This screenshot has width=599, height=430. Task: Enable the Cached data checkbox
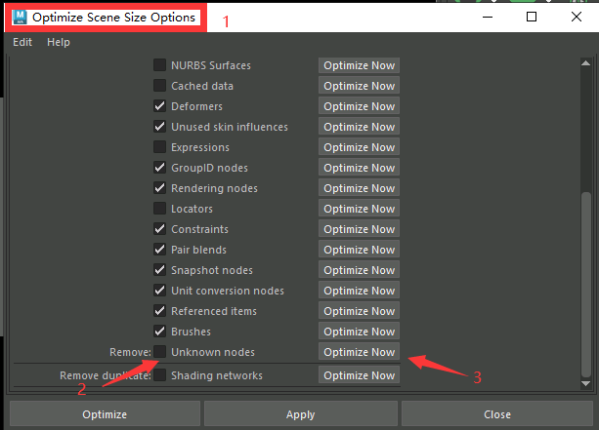(159, 86)
